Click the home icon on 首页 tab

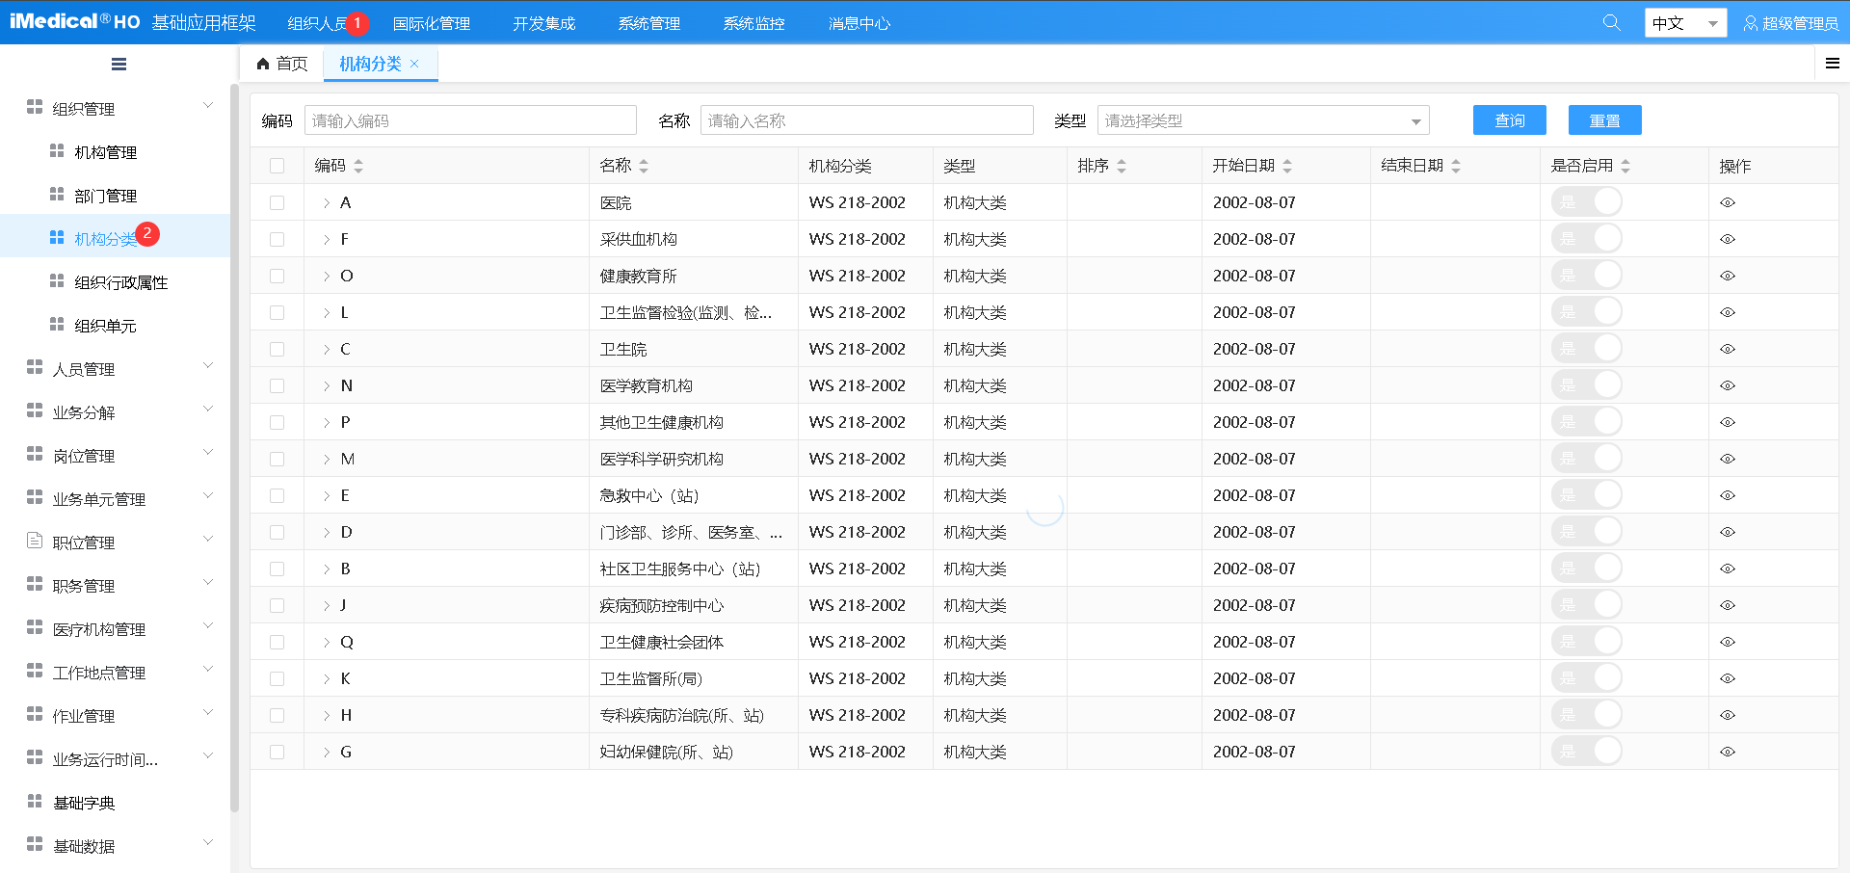263,64
